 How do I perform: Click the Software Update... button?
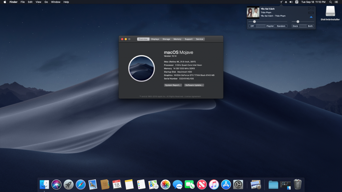coord(194,85)
